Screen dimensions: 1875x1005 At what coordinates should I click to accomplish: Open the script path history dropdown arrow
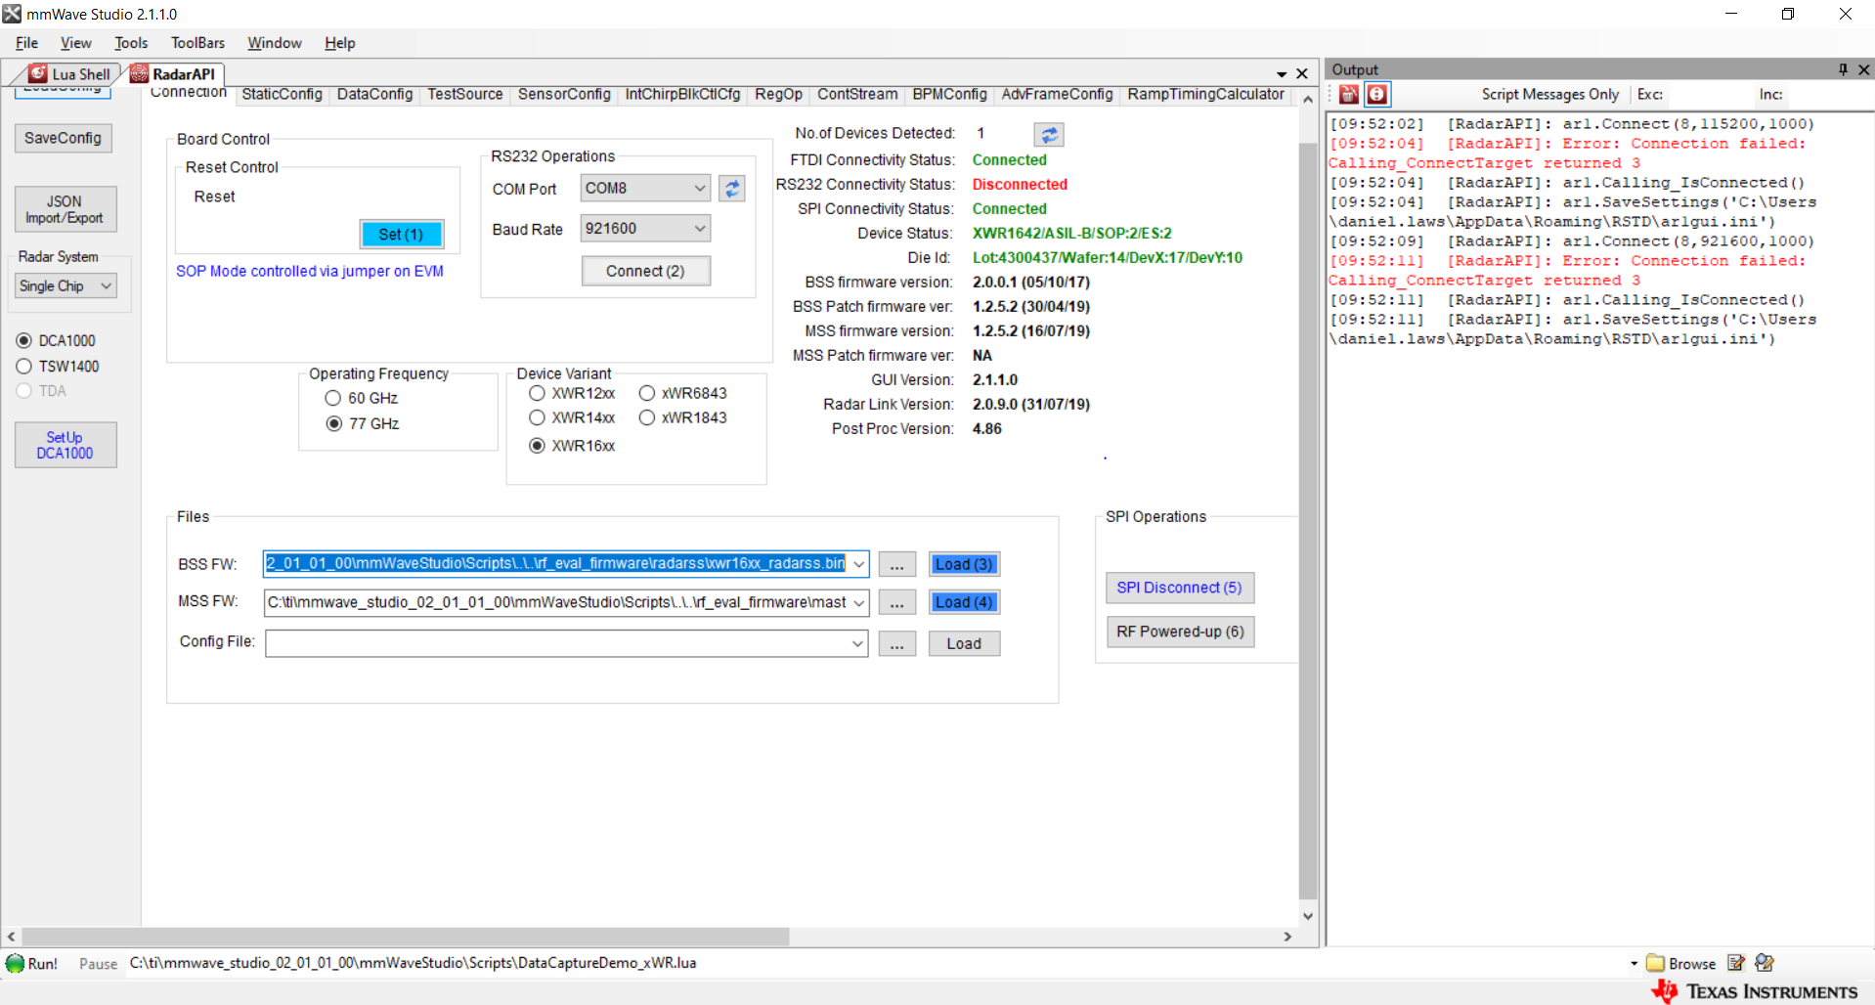(x=1634, y=963)
